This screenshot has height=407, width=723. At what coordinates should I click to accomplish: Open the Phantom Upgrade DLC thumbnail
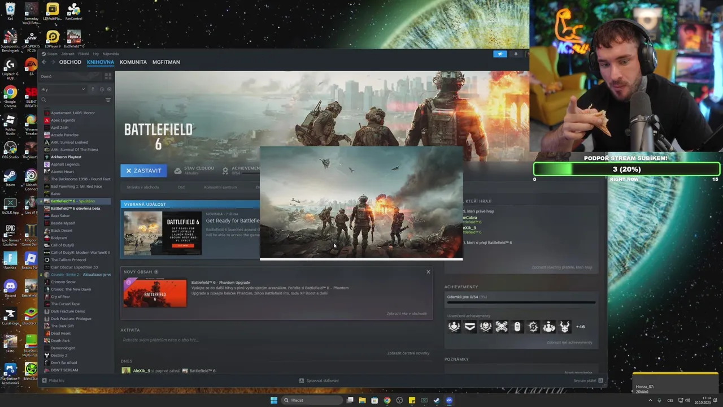[x=155, y=293]
